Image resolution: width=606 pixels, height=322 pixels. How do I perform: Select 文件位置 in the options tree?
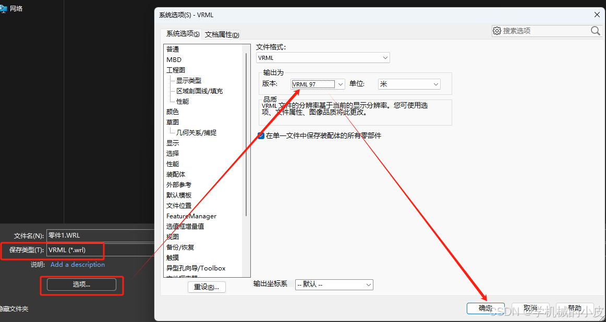tap(179, 206)
